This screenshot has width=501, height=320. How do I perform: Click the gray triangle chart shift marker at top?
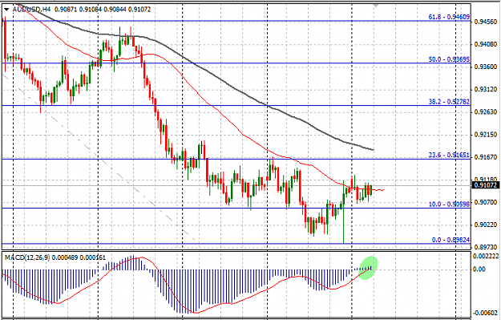(375, 6)
